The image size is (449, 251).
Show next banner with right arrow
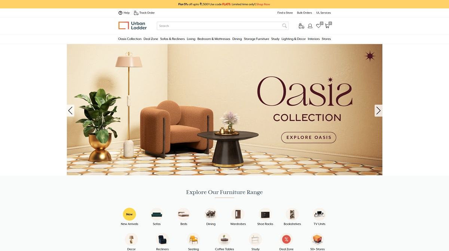pos(378,111)
